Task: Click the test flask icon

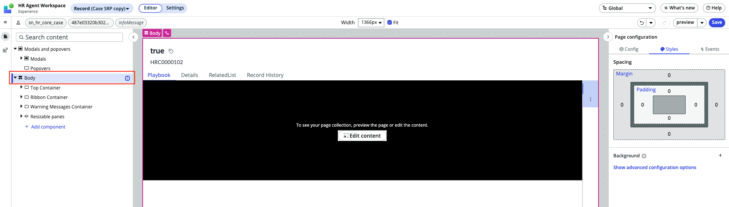Action: pos(18,23)
